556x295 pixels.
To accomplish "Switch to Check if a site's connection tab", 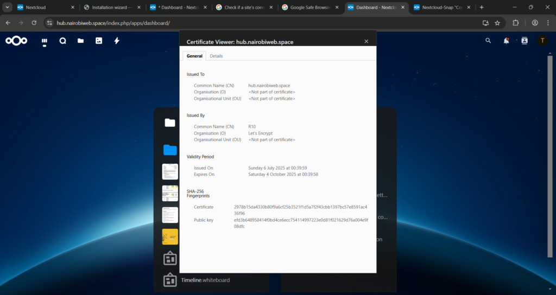I will click(245, 7).
